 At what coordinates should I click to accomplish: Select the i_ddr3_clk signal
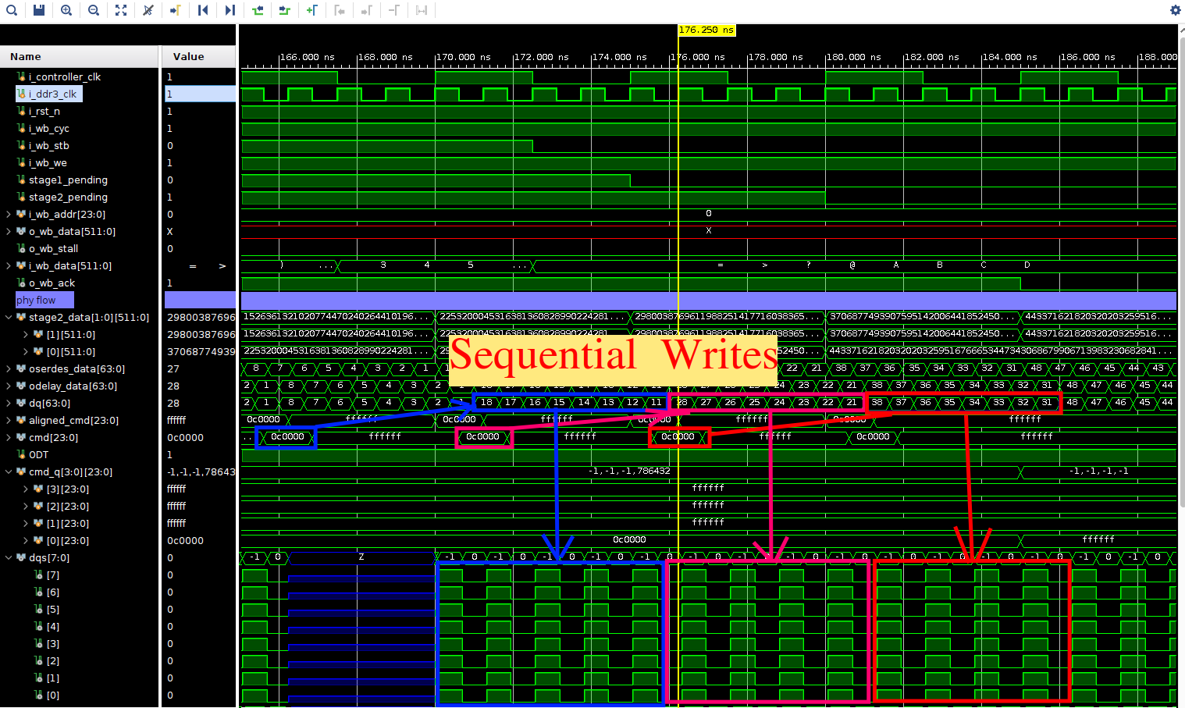(52, 94)
